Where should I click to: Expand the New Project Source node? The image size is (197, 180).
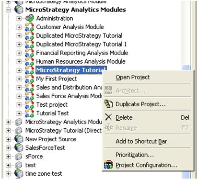tap(8, 139)
